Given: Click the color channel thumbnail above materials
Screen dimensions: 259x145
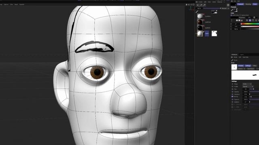Looking at the screenshot, I should pyautogui.click(x=214, y=12).
